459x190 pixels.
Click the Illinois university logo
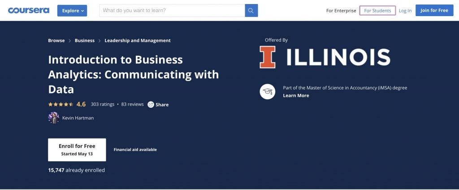[325, 57]
